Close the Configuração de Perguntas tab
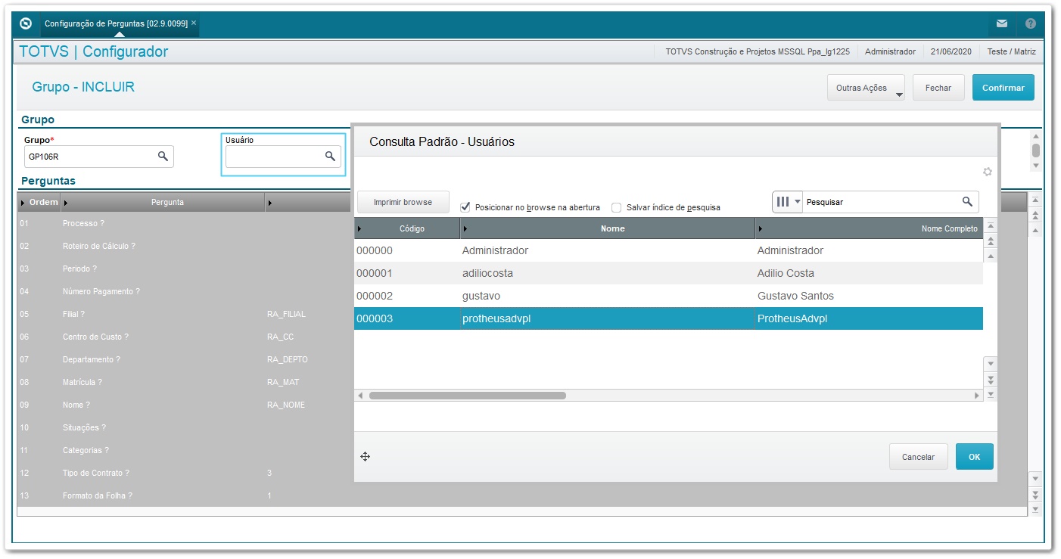This screenshot has width=1061, height=559. (x=194, y=23)
